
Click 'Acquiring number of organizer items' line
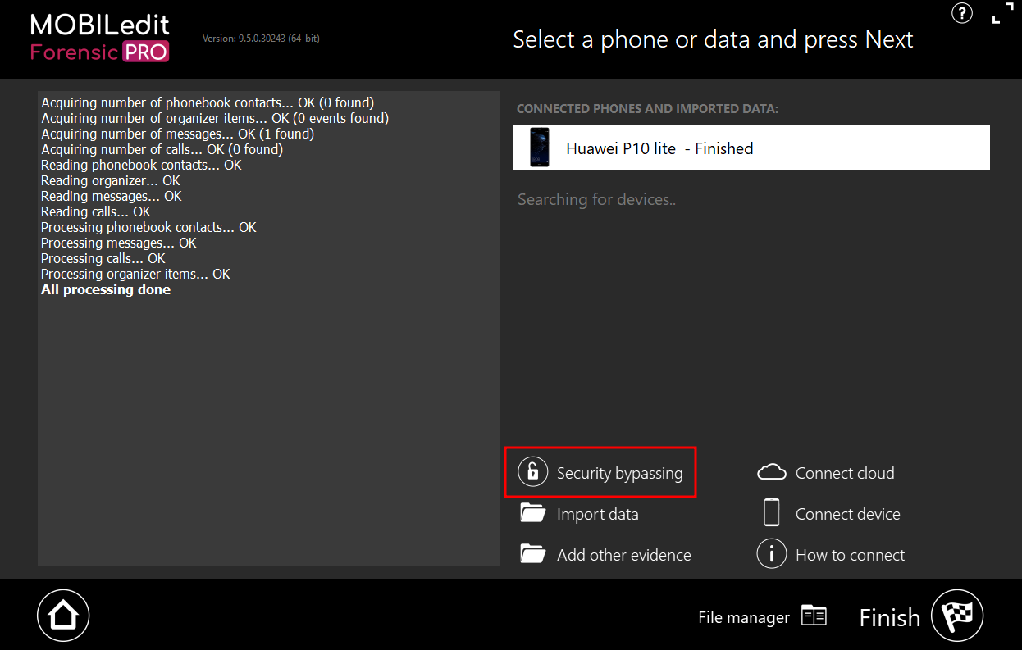pyautogui.click(x=215, y=119)
